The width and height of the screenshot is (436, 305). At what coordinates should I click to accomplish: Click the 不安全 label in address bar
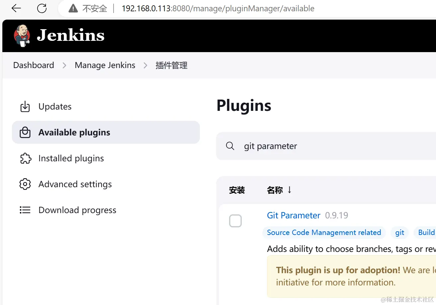[95, 9]
